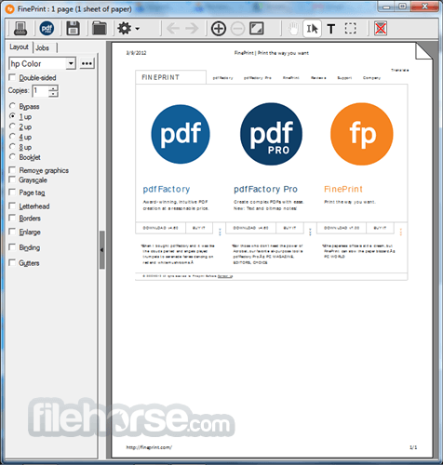Enable the Double-sided checkbox
The height and width of the screenshot is (465, 443).
pyautogui.click(x=12, y=77)
